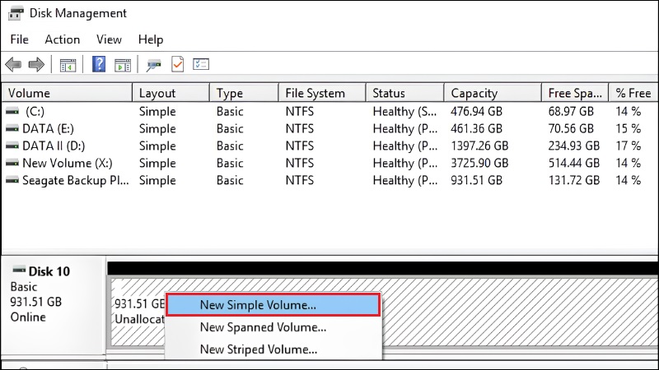The height and width of the screenshot is (370, 659).
Task: Click the Settings checklist toolbar icon
Action: coord(201,64)
